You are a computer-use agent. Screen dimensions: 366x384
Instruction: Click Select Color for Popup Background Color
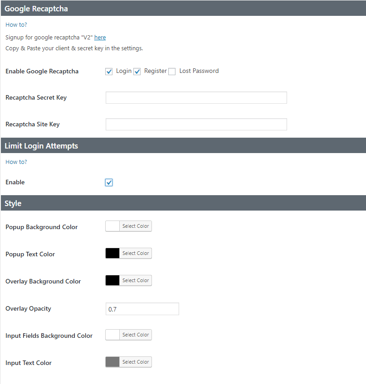coord(135,226)
